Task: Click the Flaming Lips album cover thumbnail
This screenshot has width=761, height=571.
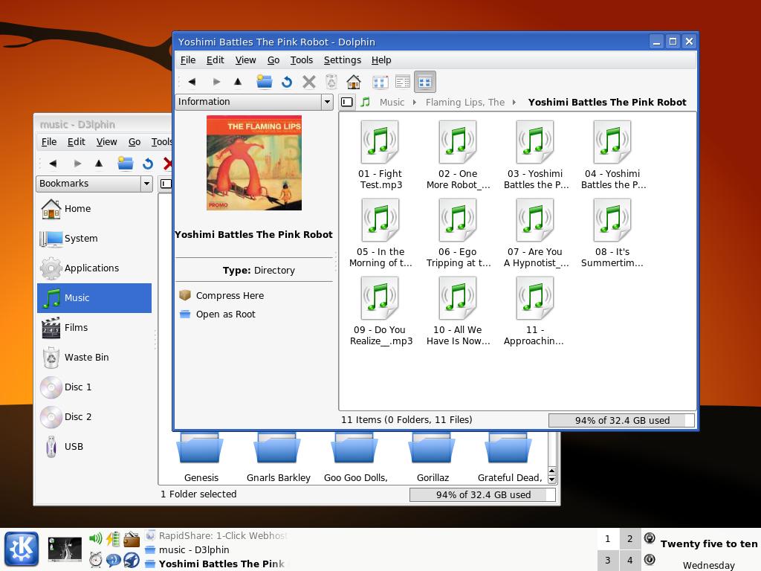Action: coord(254,163)
